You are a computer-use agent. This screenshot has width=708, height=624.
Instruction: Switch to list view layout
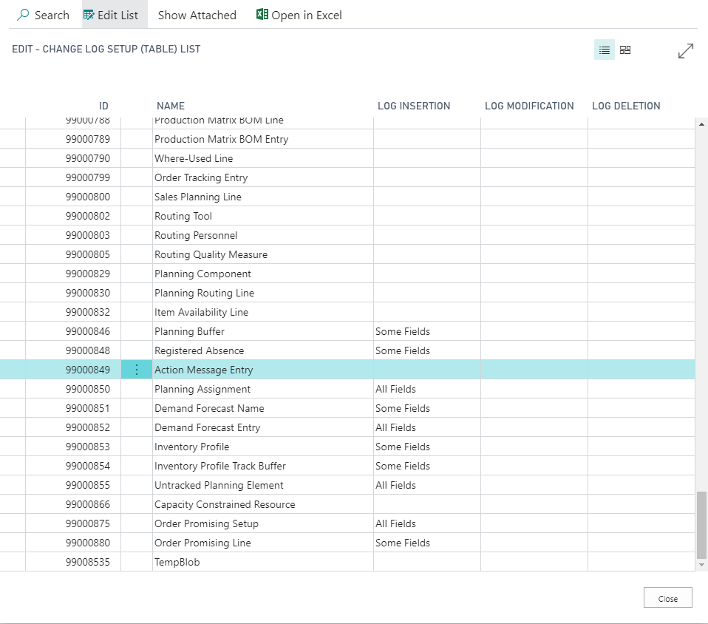pyautogui.click(x=604, y=50)
